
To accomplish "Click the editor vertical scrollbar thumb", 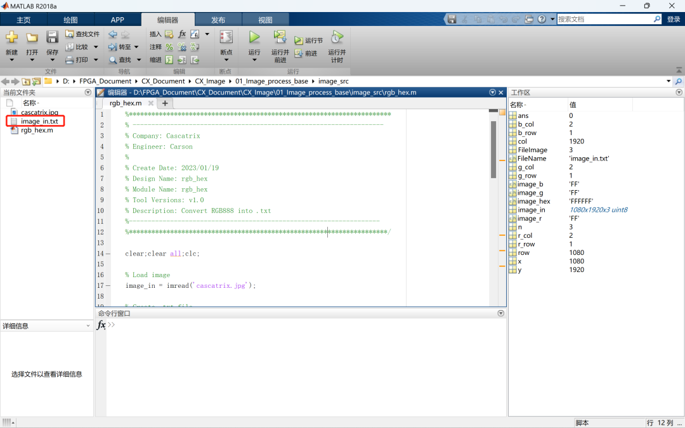I will [493, 149].
